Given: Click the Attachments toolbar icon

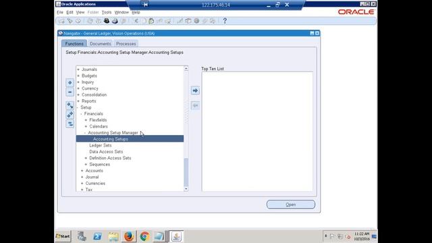Looking at the screenshot, I should click(205, 21).
